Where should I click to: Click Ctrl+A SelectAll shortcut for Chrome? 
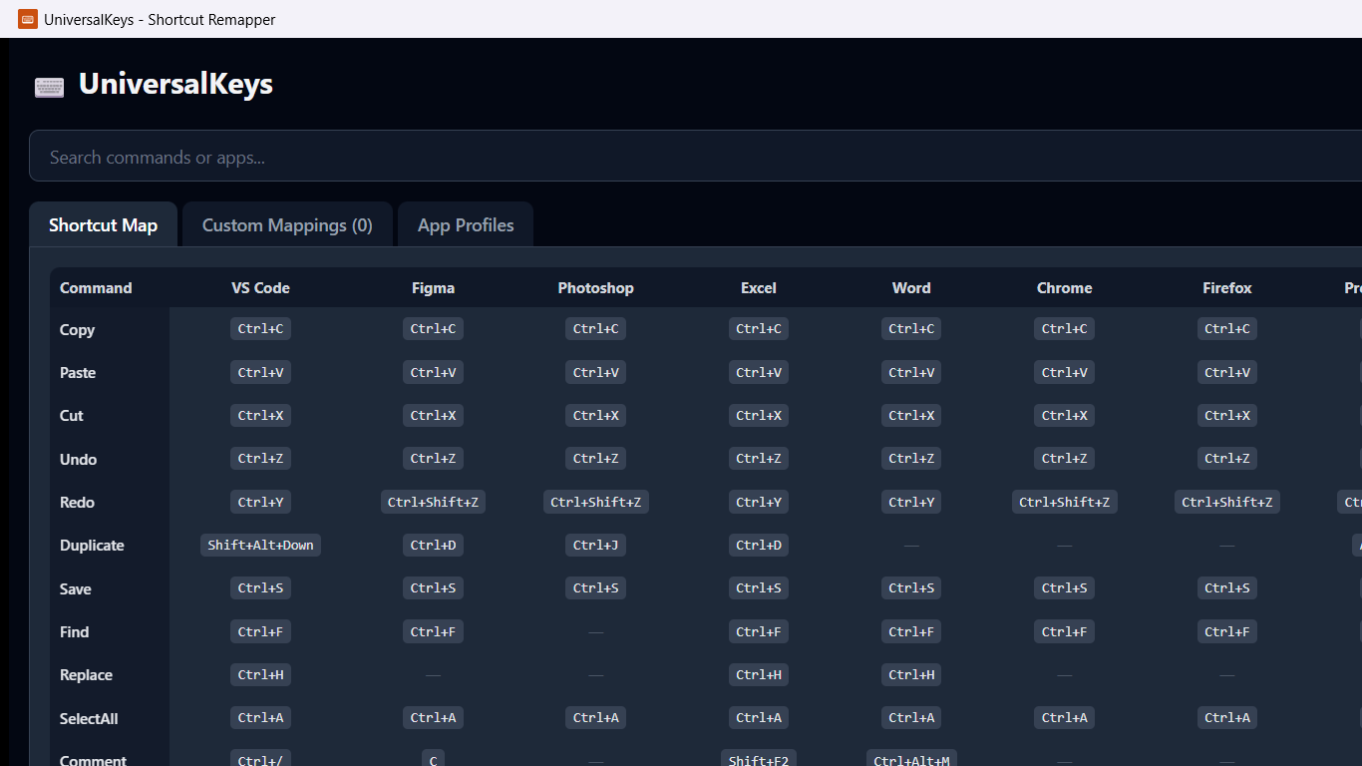point(1064,718)
